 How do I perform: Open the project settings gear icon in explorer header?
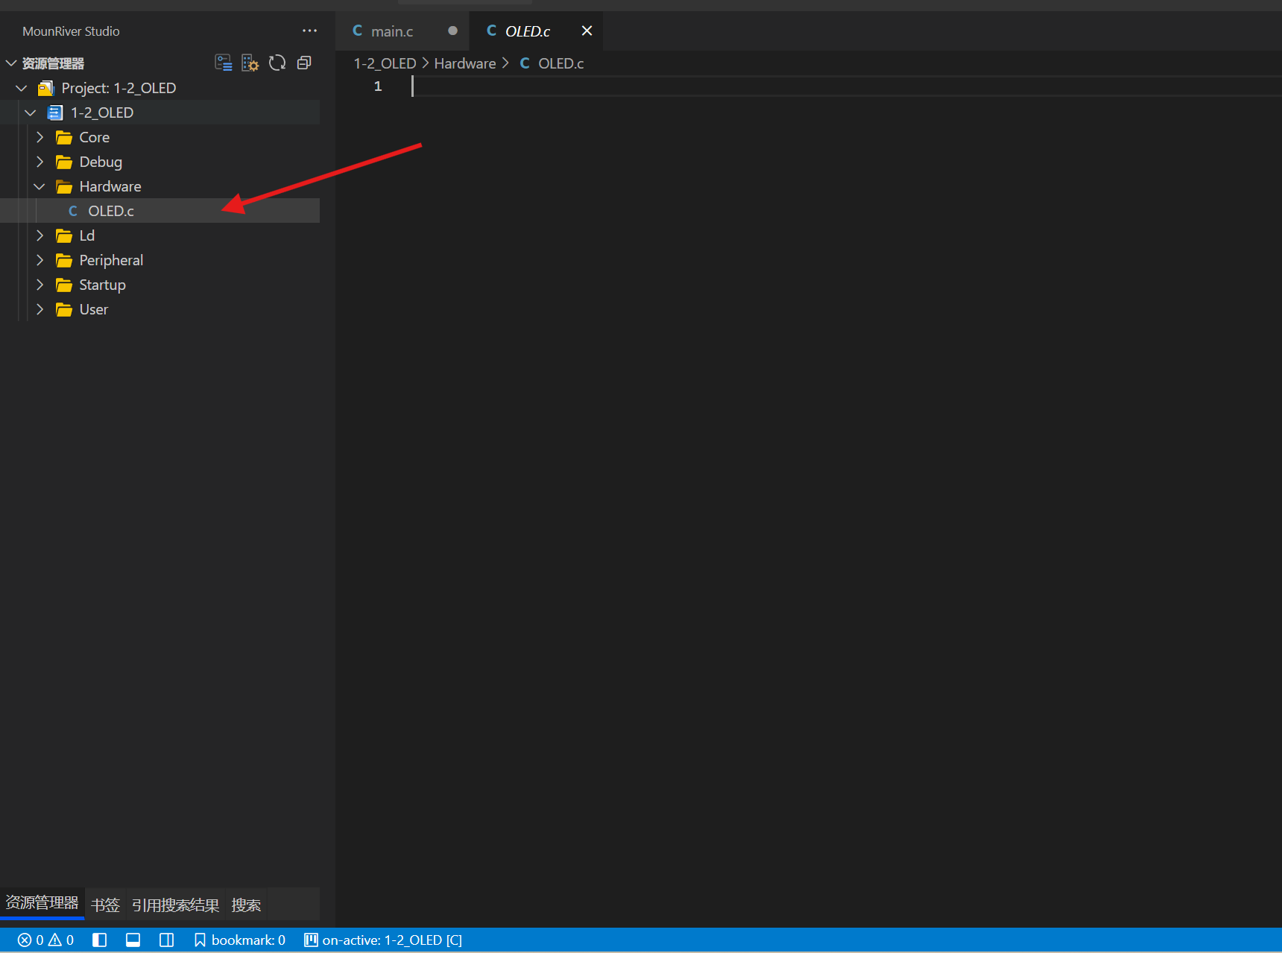pyautogui.click(x=250, y=63)
